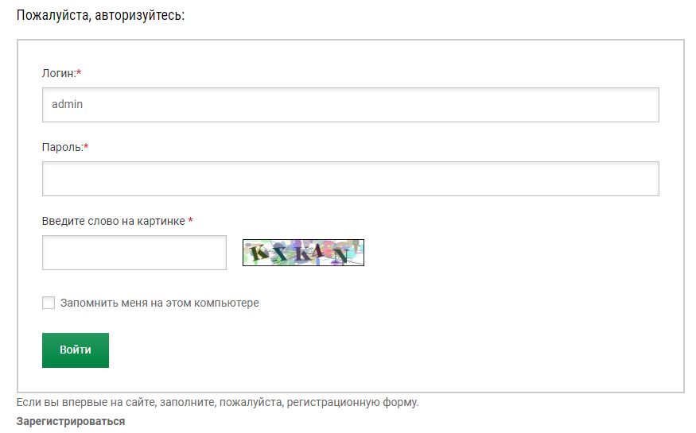Image resolution: width=696 pixels, height=433 pixels.
Task: Click letter N at end of captcha
Action: tap(341, 255)
